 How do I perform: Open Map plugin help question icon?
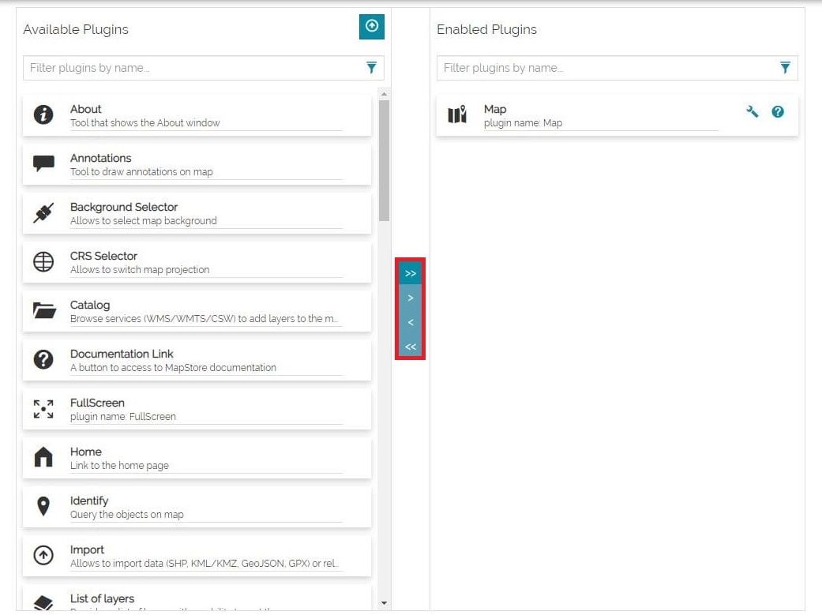[778, 112]
